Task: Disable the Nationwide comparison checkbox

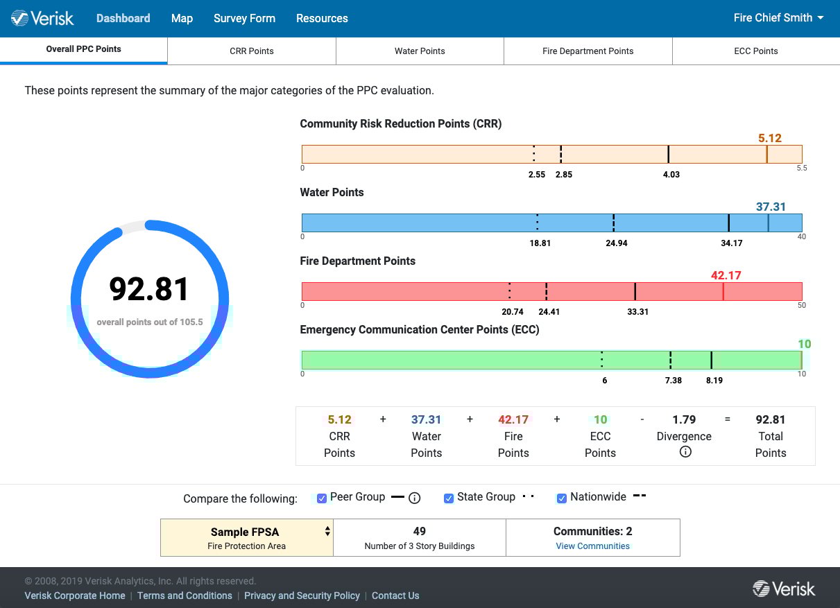Action: point(562,498)
